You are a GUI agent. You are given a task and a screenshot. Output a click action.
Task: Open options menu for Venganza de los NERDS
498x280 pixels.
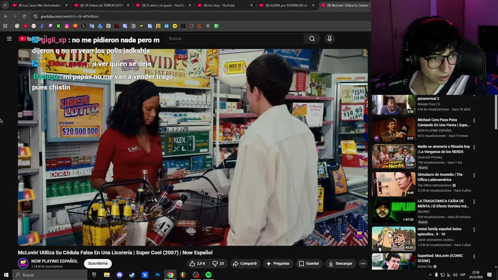pos(474,147)
